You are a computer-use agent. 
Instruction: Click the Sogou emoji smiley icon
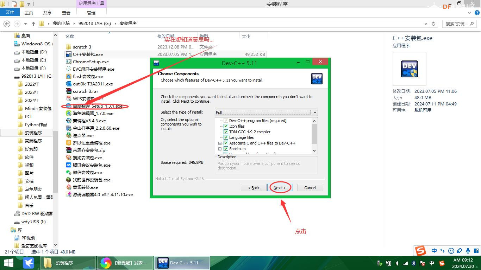[x=451, y=251]
